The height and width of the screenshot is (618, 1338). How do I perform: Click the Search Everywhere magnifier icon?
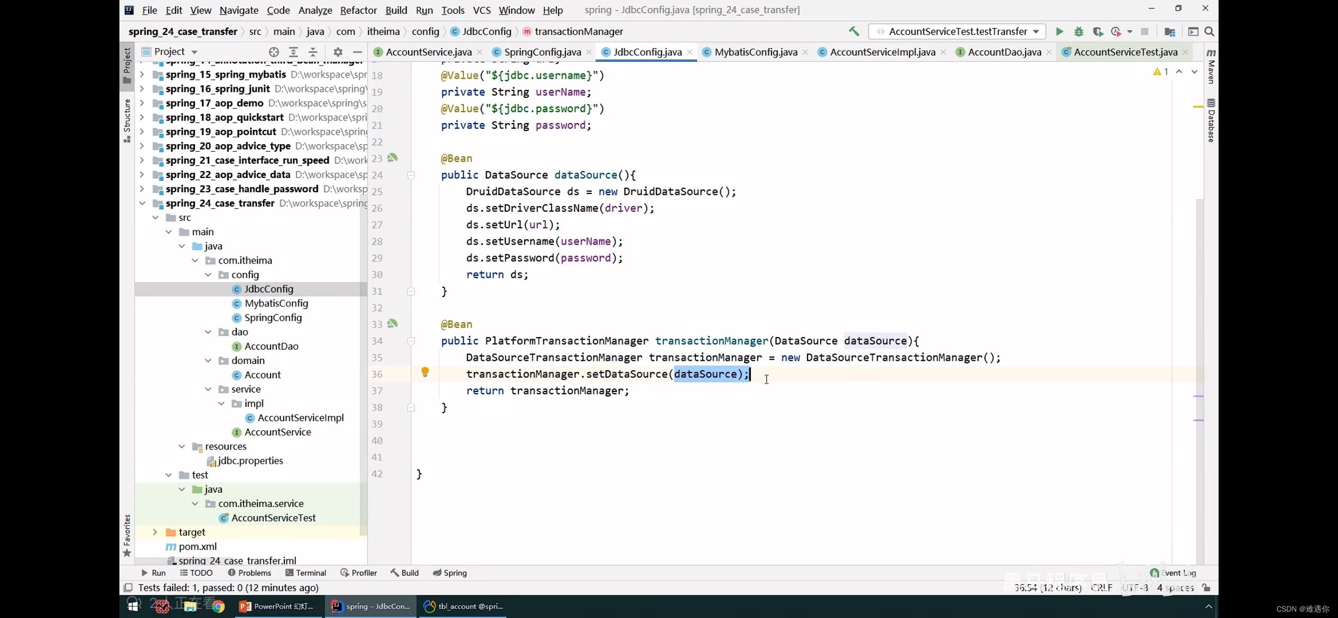(1209, 32)
